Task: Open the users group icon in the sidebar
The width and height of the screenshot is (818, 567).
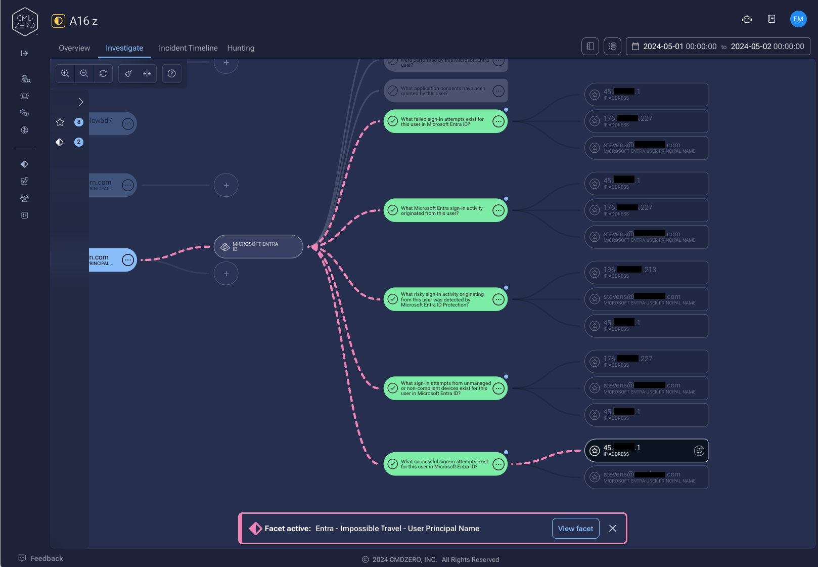Action: 24,198
